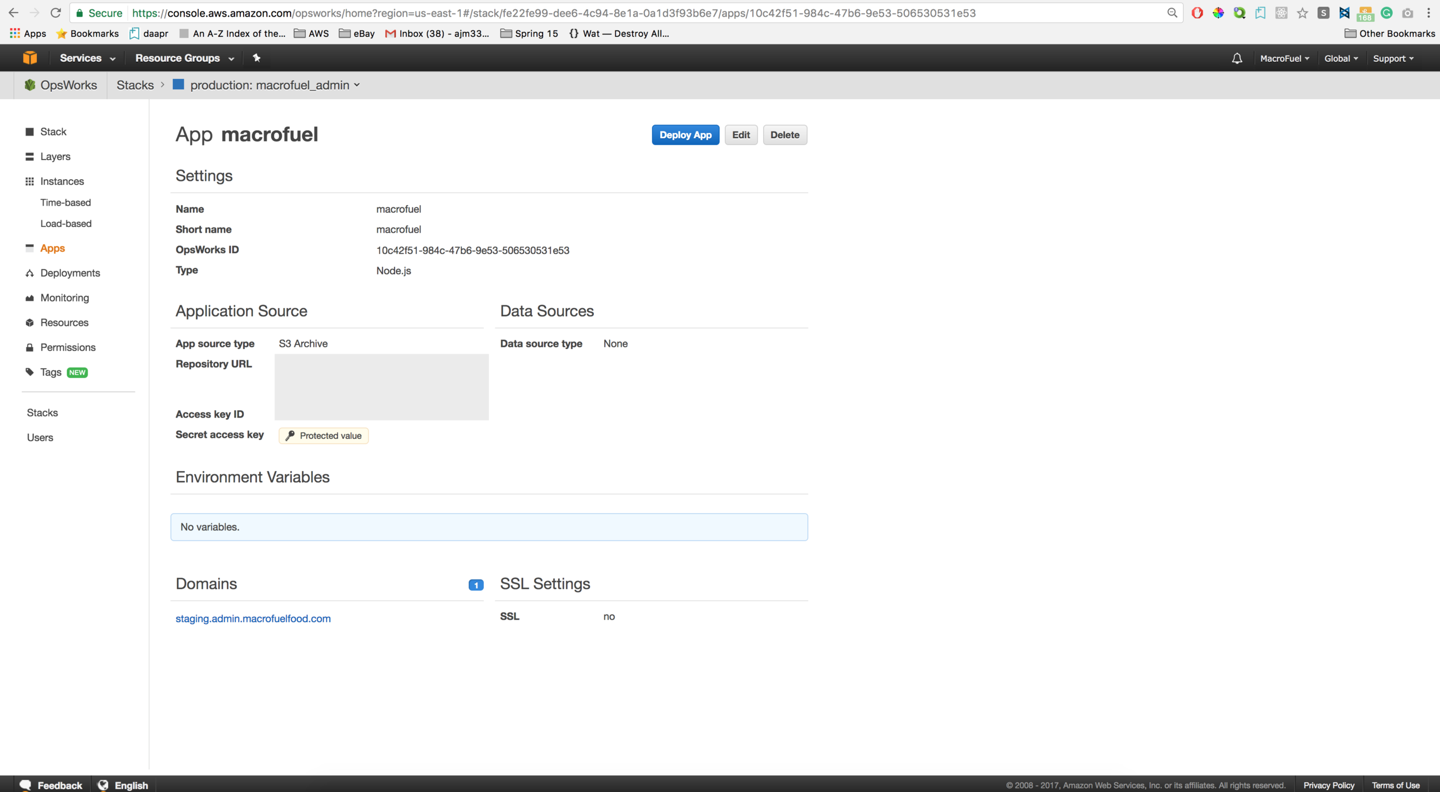1440x792 pixels.
Task: Open Terms of Use link
Action: coord(1395,785)
